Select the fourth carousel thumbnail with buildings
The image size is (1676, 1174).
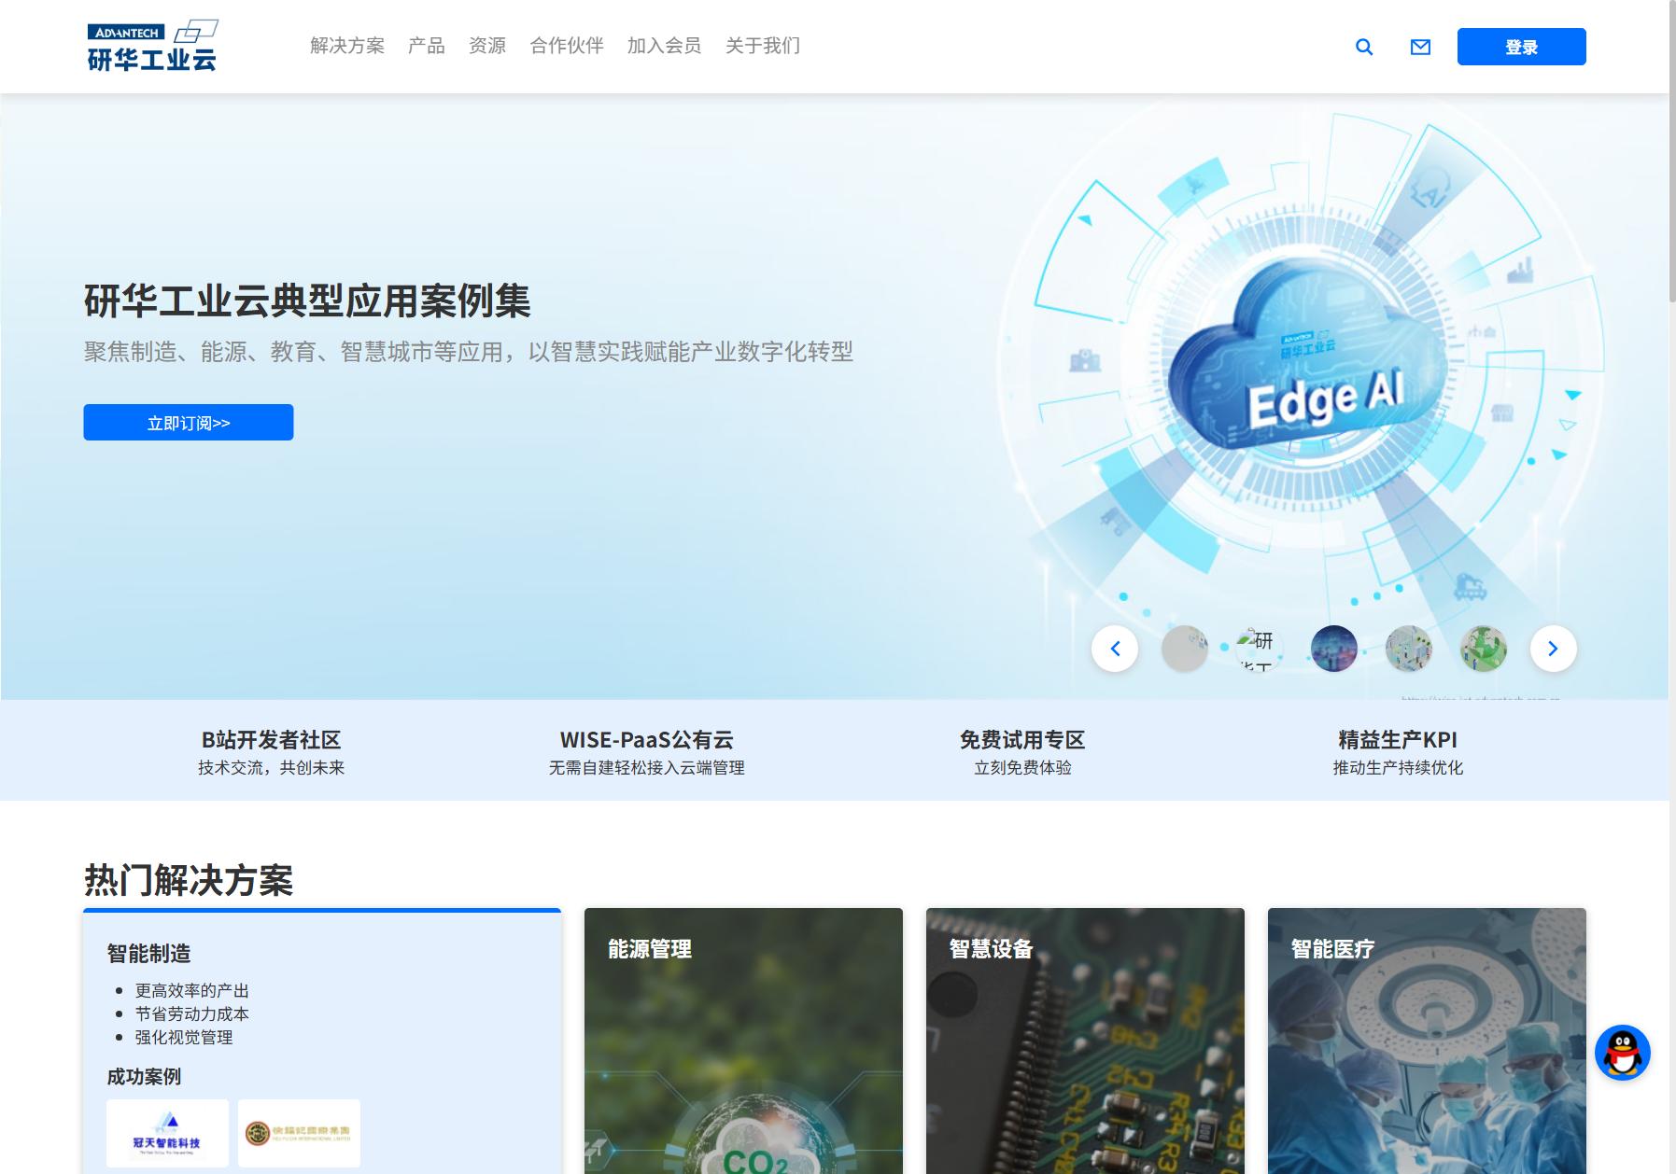[x=1409, y=649]
